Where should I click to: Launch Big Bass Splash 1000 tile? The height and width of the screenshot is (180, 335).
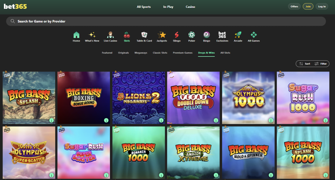click(x=303, y=153)
